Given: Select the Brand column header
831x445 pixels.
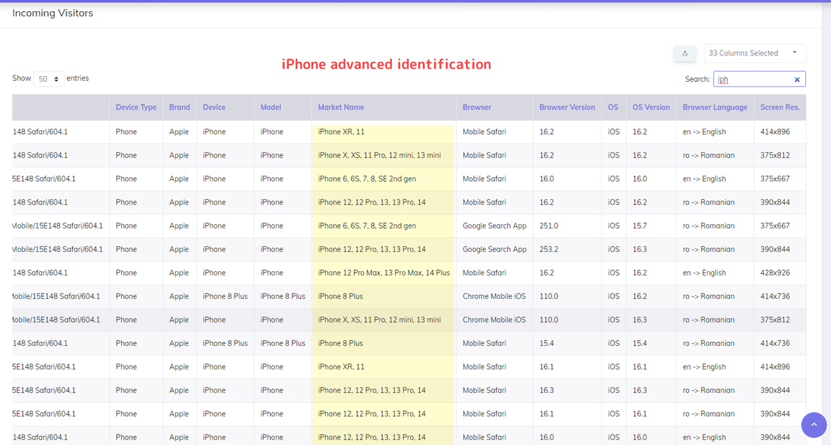Looking at the screenshot, I should tap(179, 107).
